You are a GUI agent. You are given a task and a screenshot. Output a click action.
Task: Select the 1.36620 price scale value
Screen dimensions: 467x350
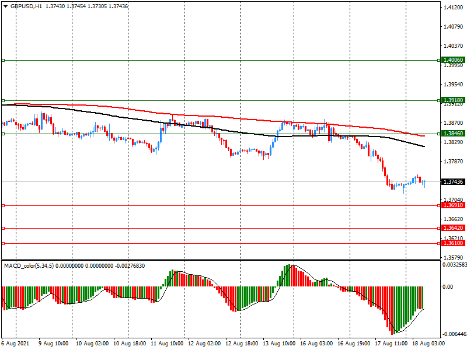454,219
